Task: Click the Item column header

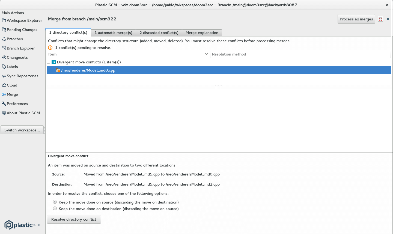Action: [x=128, y=54]
